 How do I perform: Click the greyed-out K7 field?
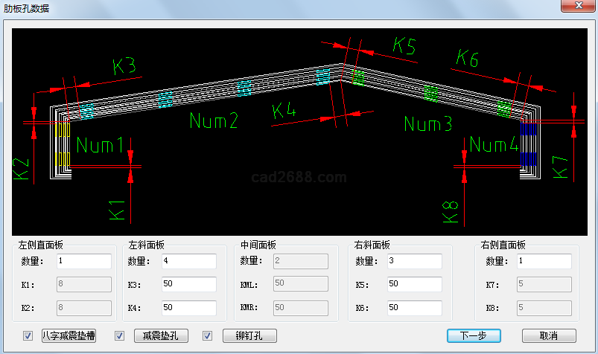(544, 284)
